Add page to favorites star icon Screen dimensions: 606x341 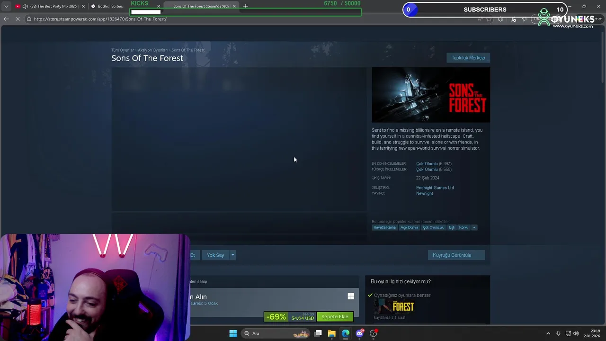tap(489, 19)
